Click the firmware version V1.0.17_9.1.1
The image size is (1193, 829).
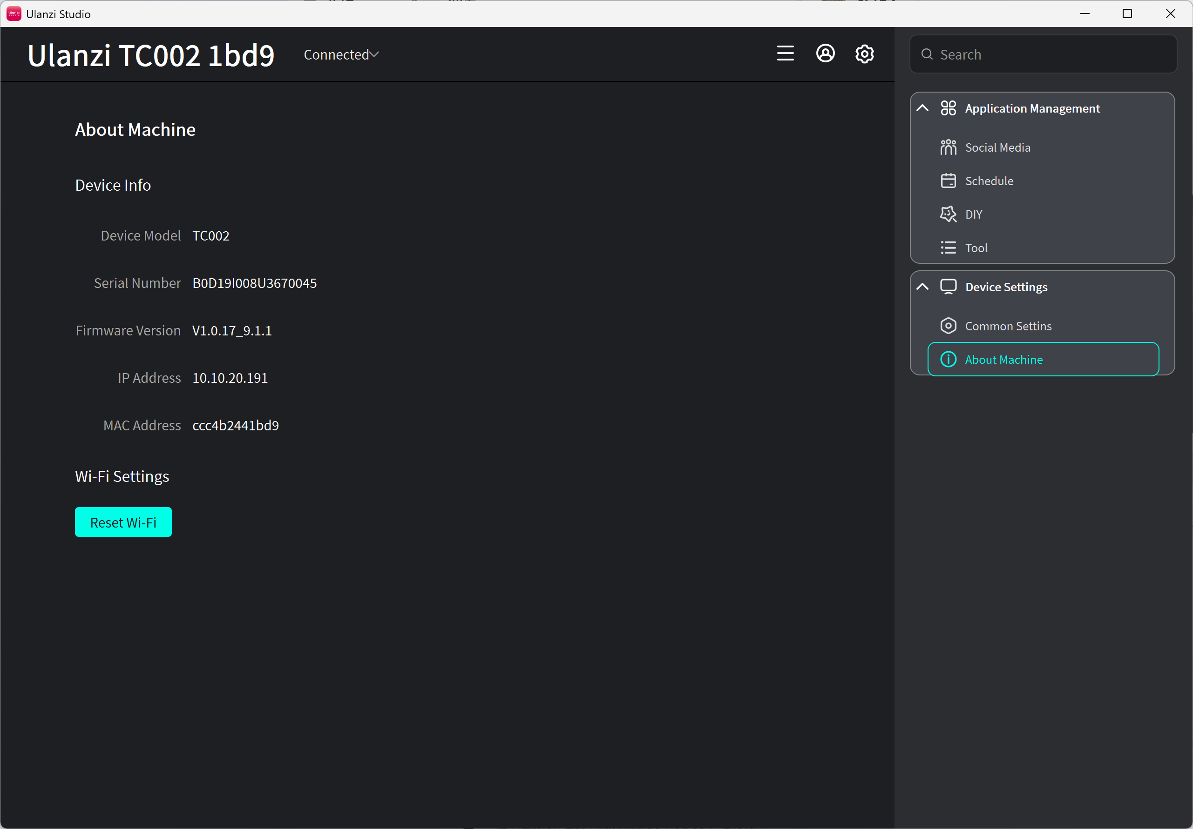pyautogui.click(x=232, y=331)
